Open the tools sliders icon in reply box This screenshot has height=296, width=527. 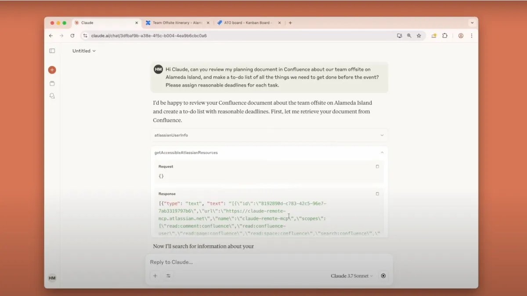pyautogui.click(x=168, y=275)
